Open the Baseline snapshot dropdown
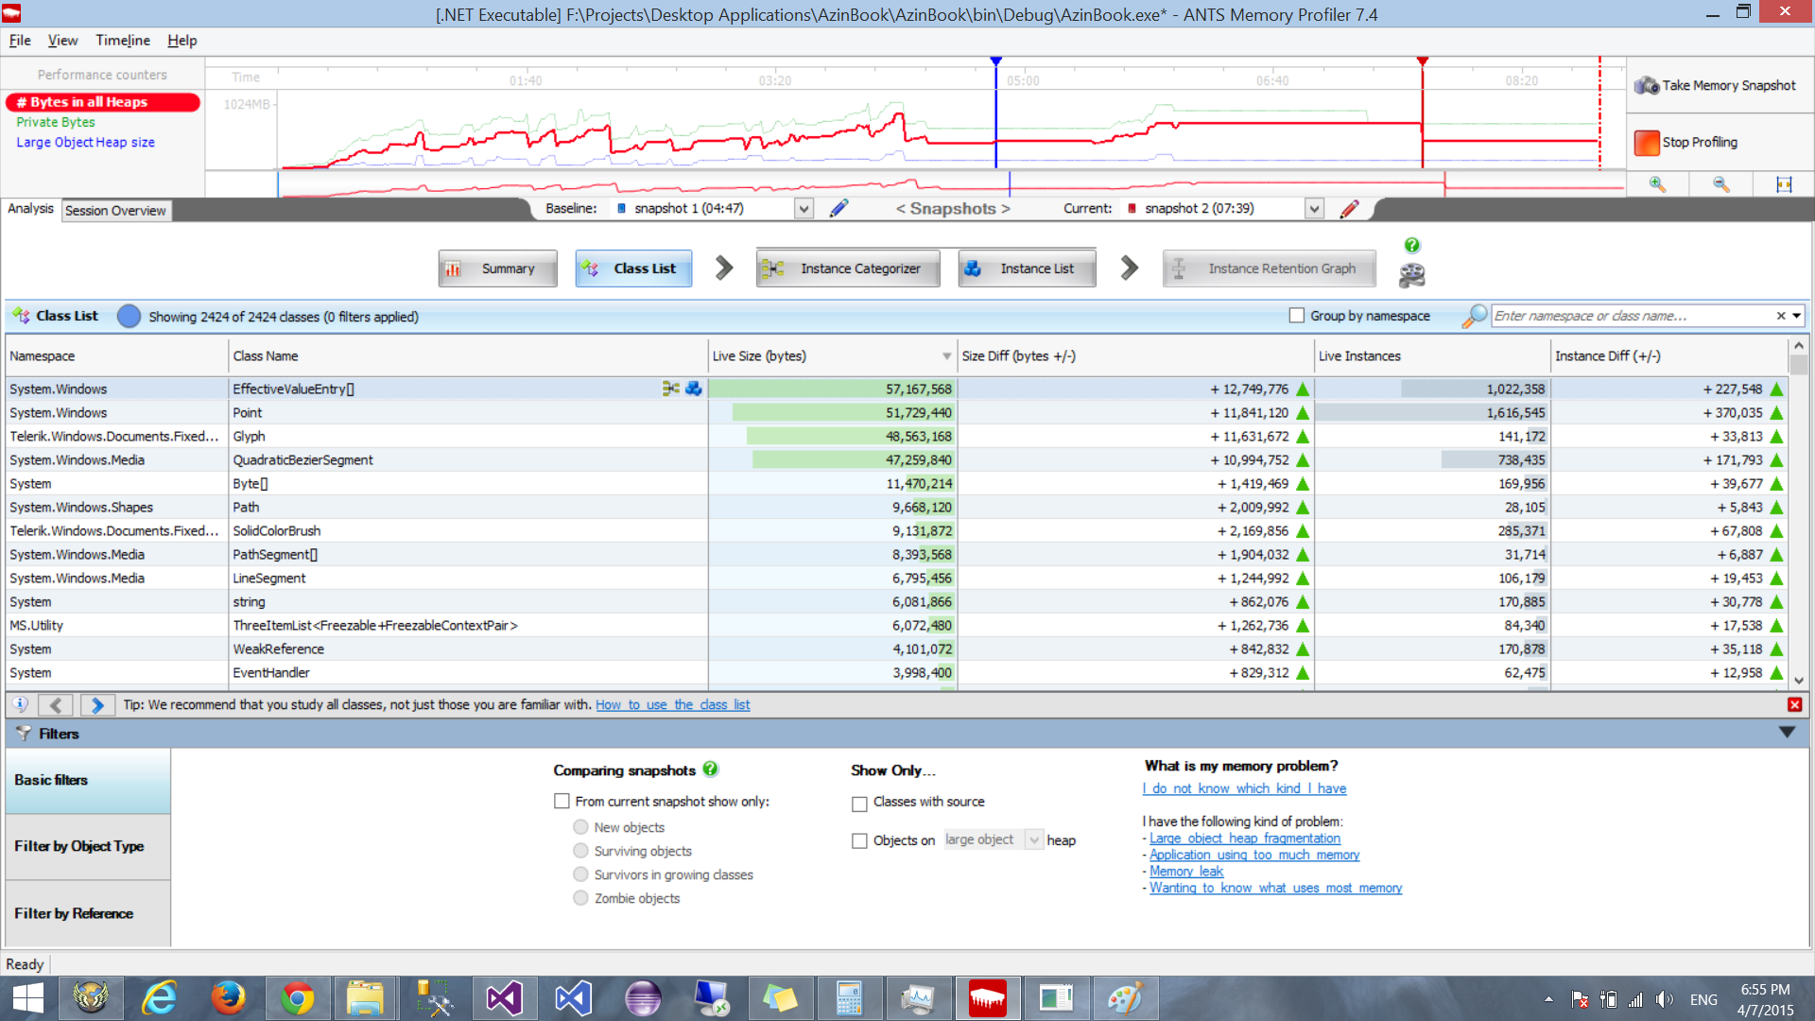The height and width of the screenshot is (1021, 1815). tap(804, 208)
